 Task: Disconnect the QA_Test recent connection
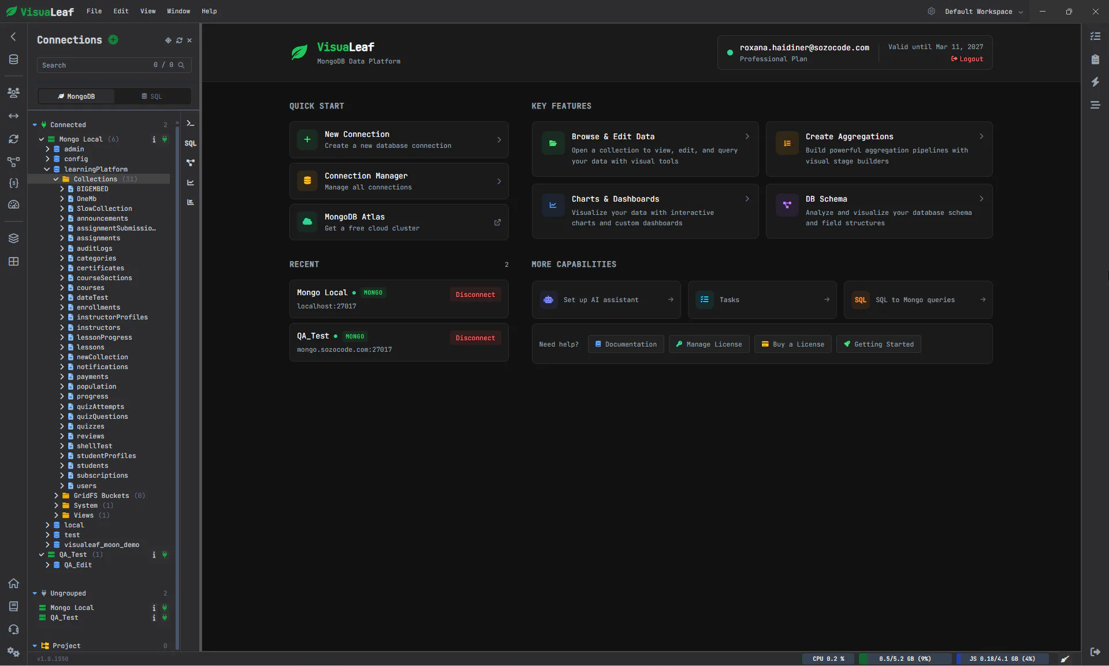[475, 338]
